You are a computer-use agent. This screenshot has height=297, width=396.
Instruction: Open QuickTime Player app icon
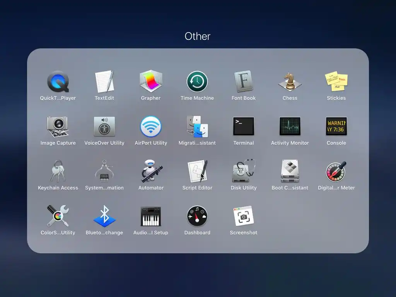(58, 82)
